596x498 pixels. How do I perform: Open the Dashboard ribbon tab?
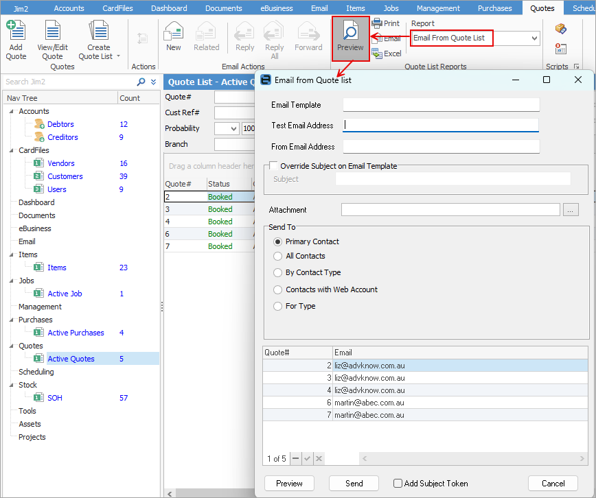coord(169,8)
